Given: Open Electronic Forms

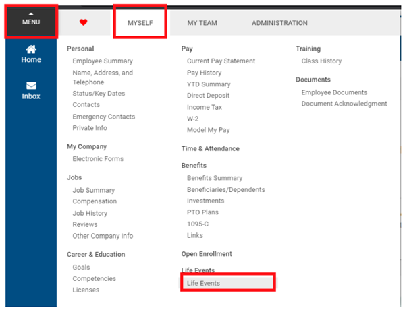Looking at the screenshot, I should coord(98,159).
